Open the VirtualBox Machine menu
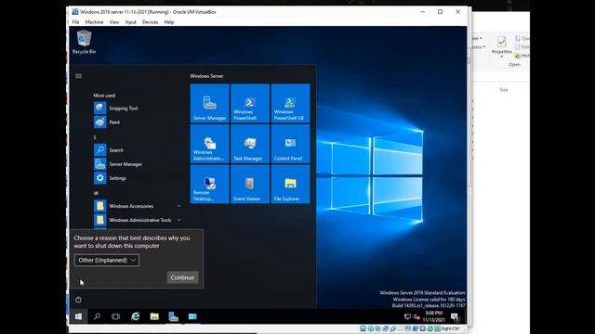The height and width of the screenshot is (334, 595). click(x=94, y=22)
